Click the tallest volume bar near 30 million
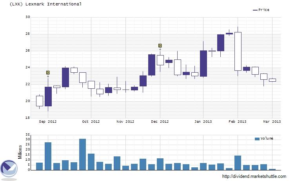The width and height of the screenshot is (296, 181). 82,154
